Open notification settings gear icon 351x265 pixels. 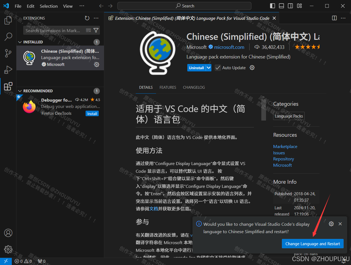click(x=331, y=224)
